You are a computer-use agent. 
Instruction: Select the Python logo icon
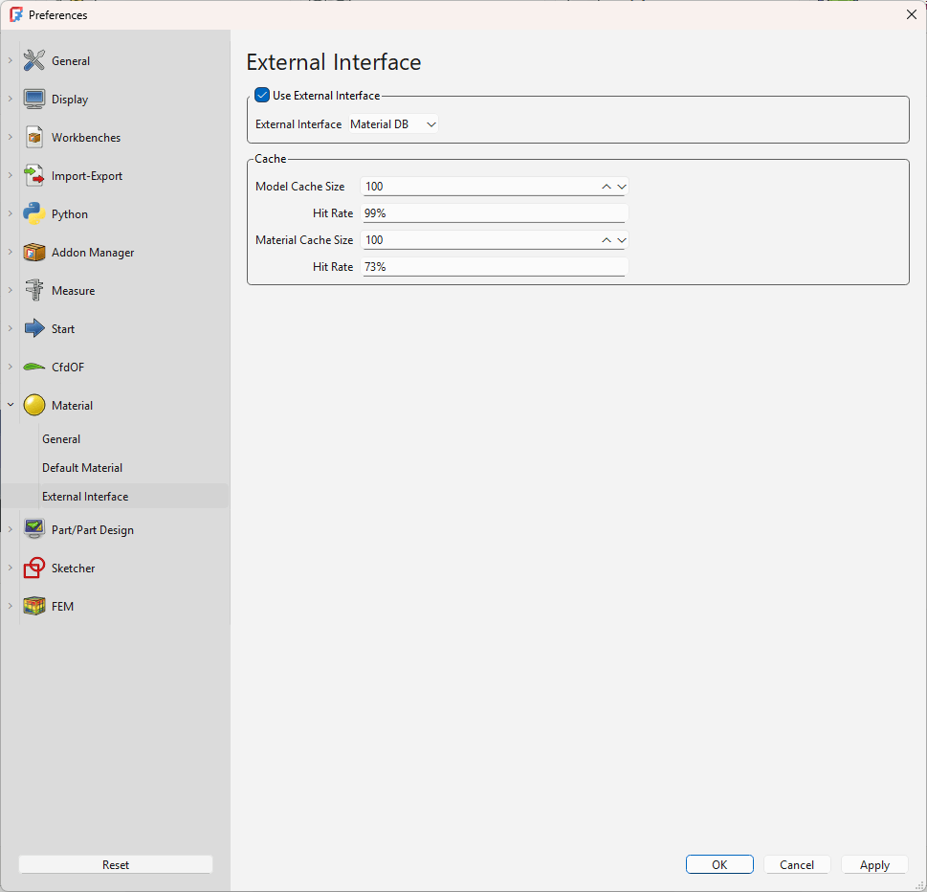pos(34,213)
